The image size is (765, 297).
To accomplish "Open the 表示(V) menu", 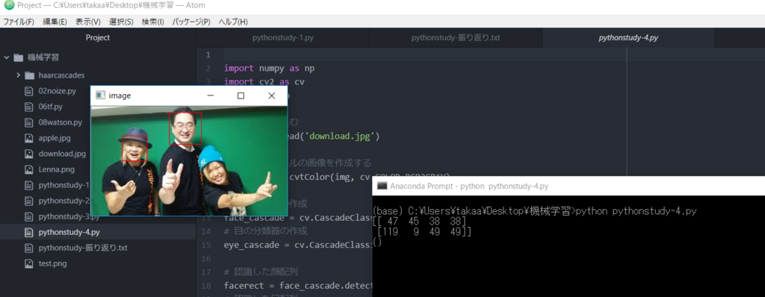I will (x=88, y=22).
